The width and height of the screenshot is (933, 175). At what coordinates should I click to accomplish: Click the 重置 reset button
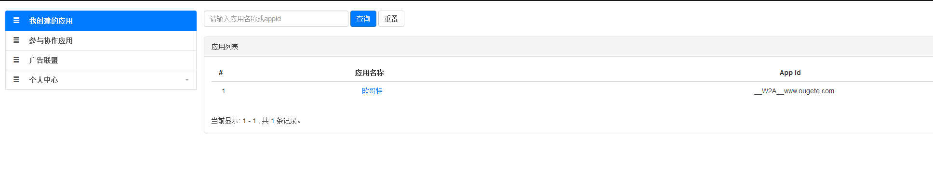pyautogui.click(x=391, y=19)
